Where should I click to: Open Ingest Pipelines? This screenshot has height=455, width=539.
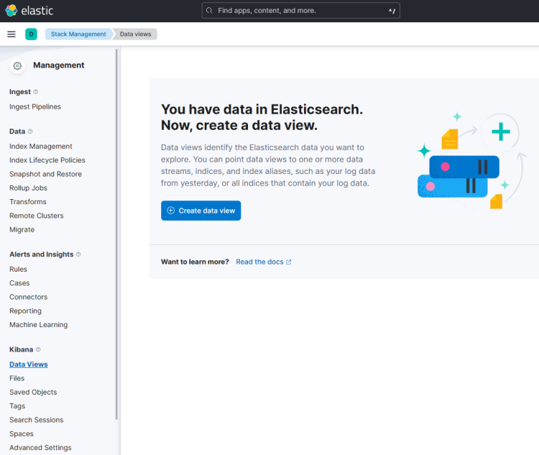click(x=35, y=106)
